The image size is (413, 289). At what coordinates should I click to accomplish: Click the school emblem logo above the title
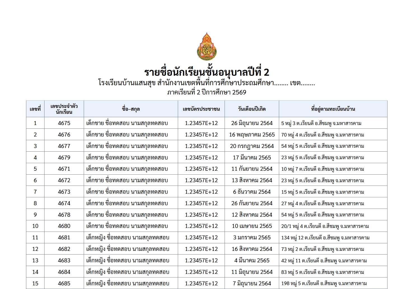coord(207,47)
